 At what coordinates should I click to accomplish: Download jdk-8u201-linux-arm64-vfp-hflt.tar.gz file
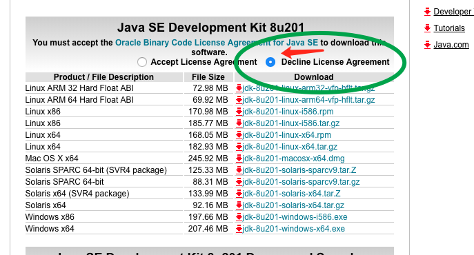click(308, 100)
